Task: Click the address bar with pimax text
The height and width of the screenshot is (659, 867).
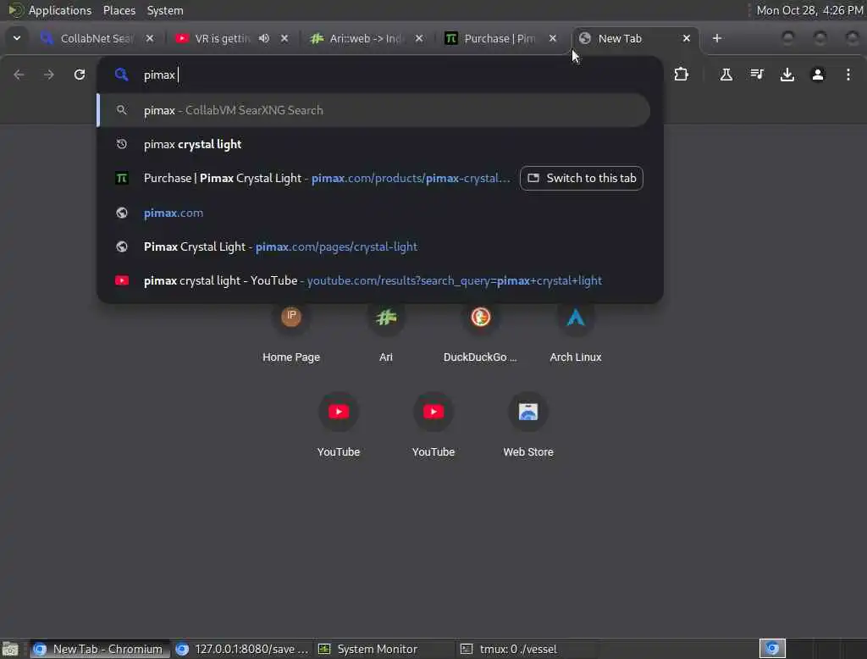Action: tap(379, 75)
